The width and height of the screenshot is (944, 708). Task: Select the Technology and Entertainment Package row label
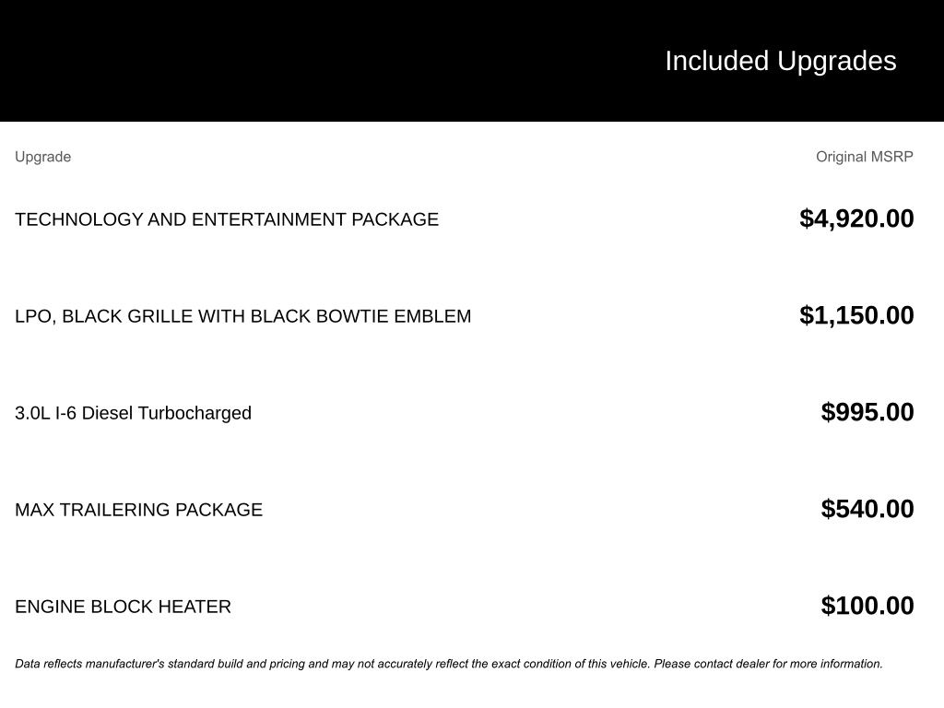(226, 219)
